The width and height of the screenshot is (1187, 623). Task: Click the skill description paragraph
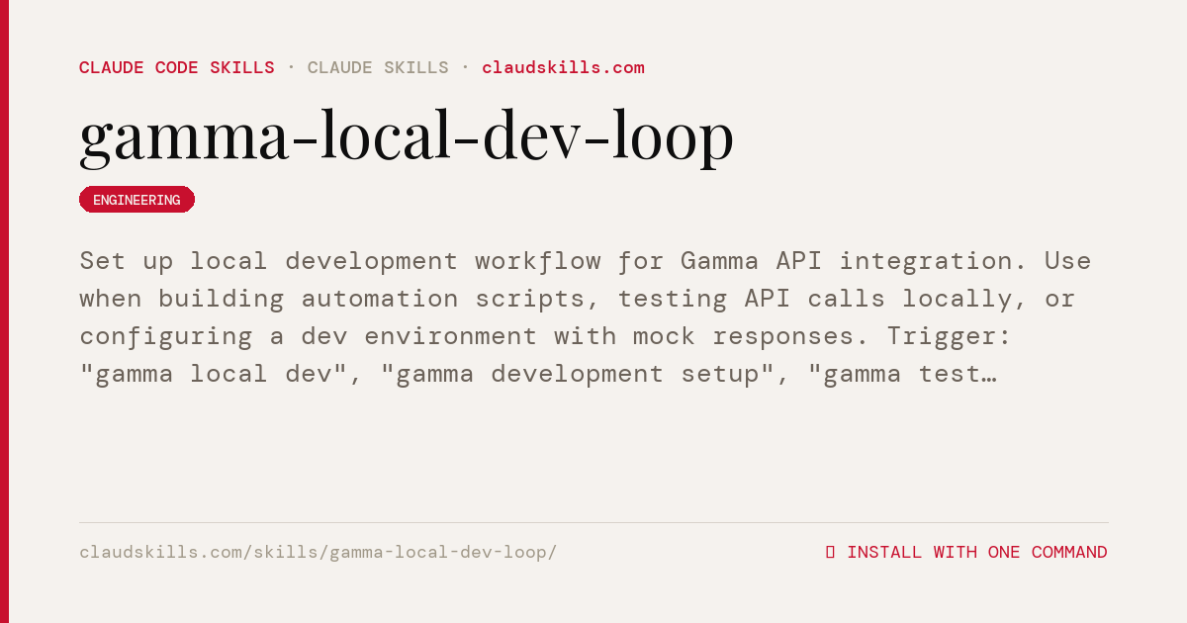pyautogui.click(x=586, y=317)
